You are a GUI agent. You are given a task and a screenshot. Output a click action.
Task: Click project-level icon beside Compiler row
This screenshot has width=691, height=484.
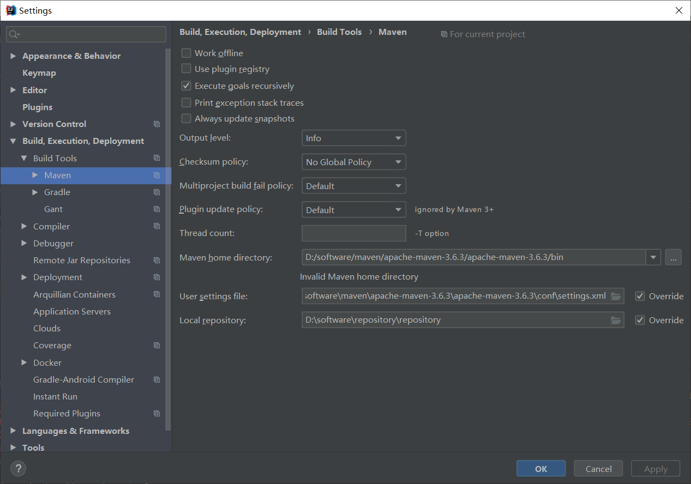[x=157, y=226]
